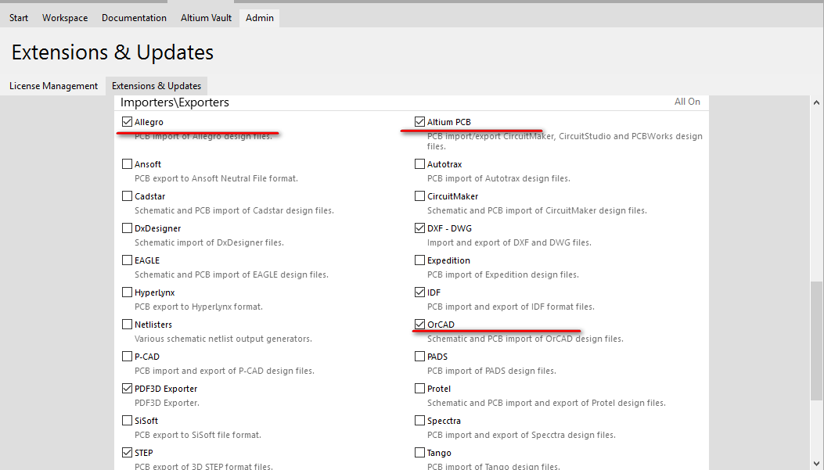The width and height of the screenshot is (824, 470).
Task: Check the Netlisters checkbox
Action: click(128, 325)
